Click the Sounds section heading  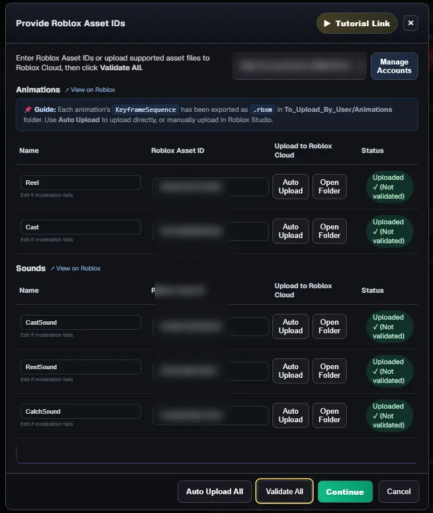coord(31,268)
